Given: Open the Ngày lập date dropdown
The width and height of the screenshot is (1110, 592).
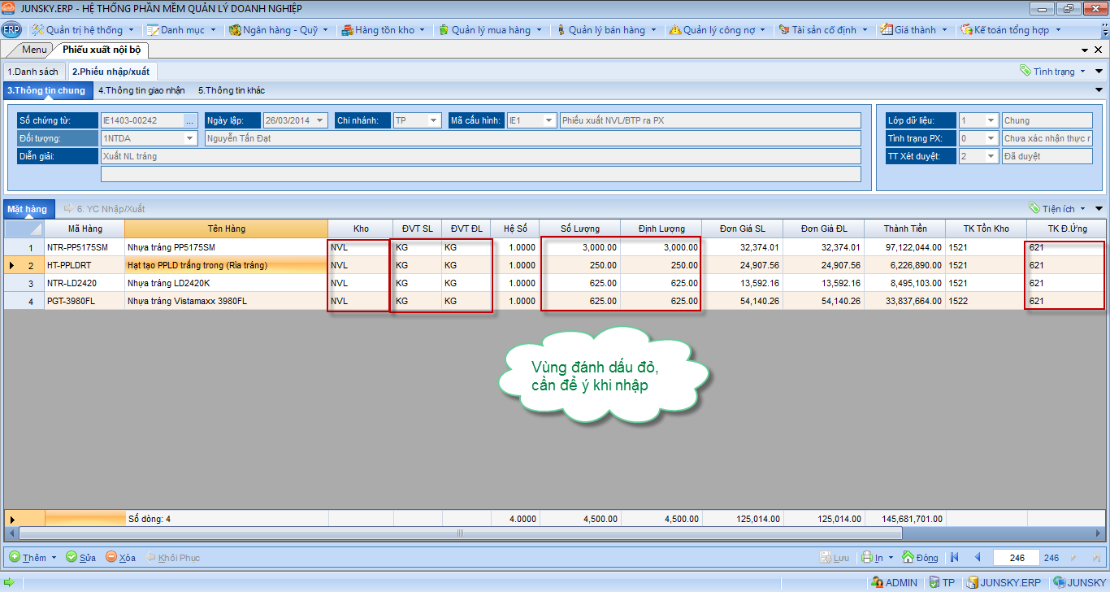Looking at the screenshot, I should pos(320,120).
